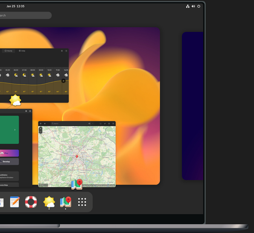
Task: Show all applications grid
Action: [82, 202]
